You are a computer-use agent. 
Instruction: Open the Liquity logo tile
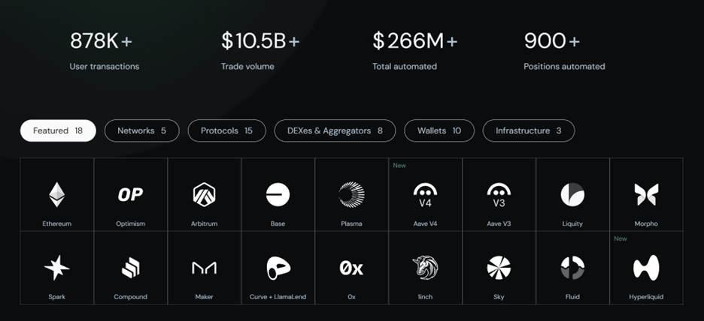click(x=572, y=195)
